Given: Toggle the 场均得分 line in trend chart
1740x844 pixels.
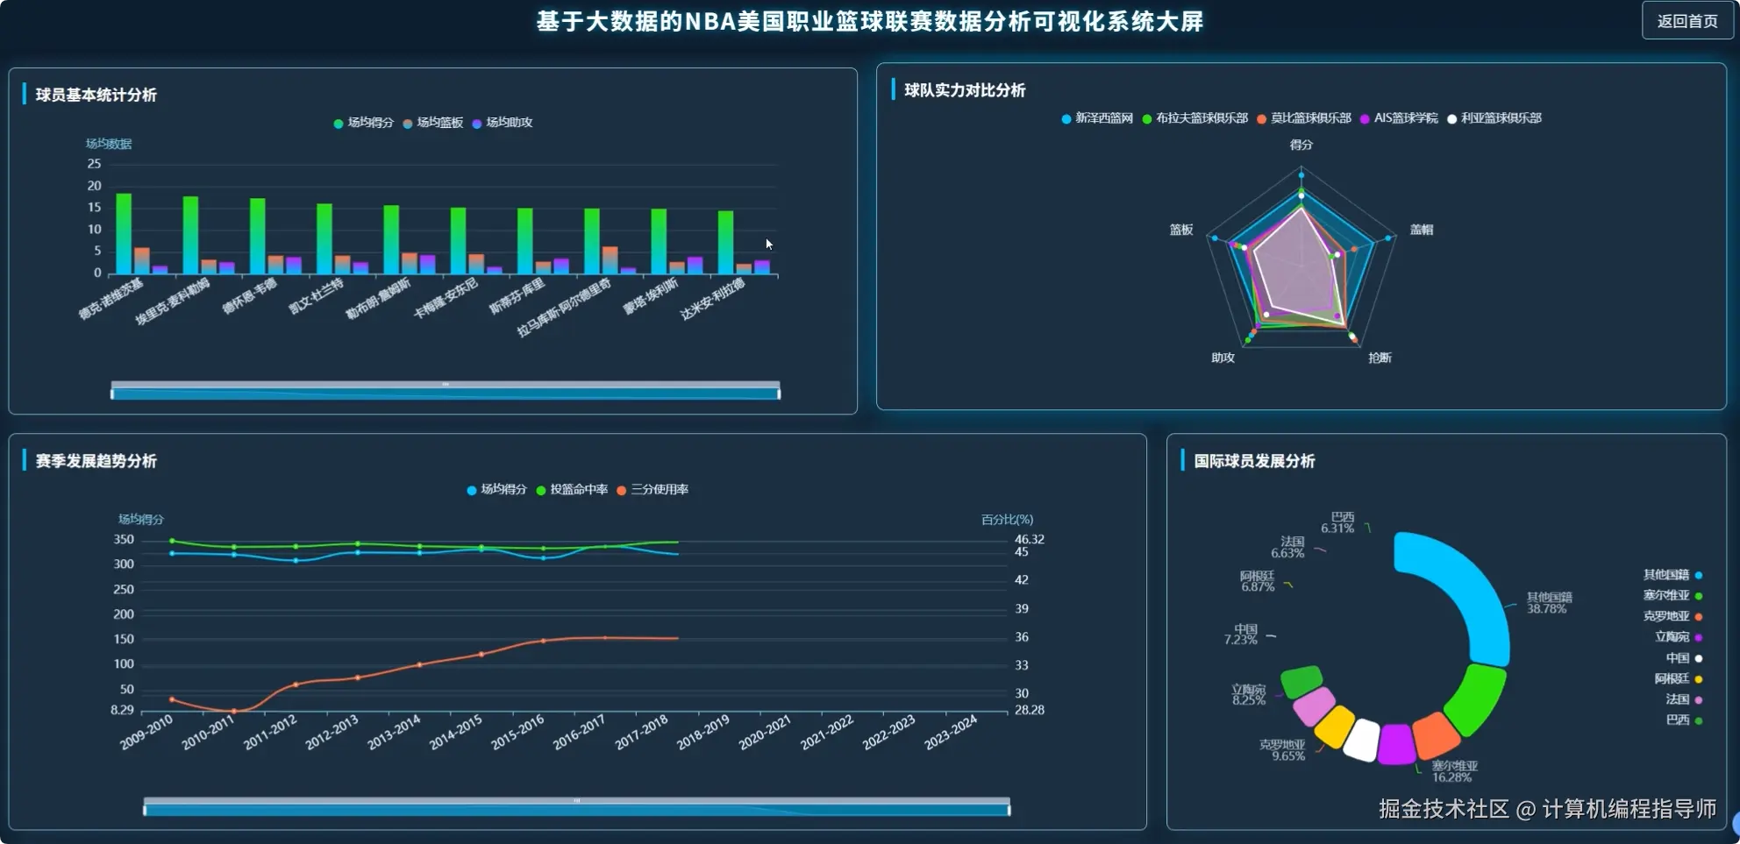Looking at the screenshot, I should click(471, 490).
